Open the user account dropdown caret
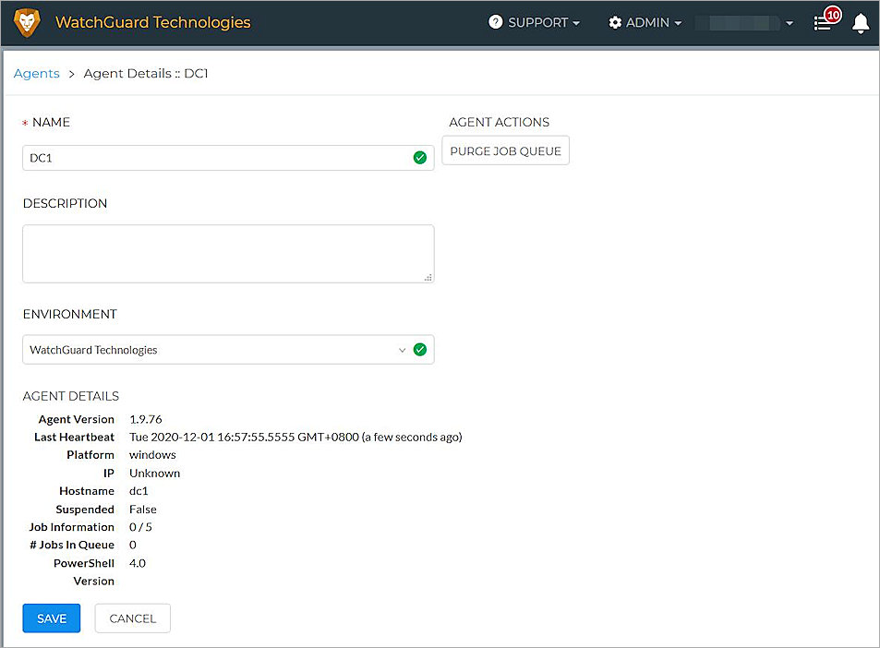Viewport: 880px width, 648px height. (790, 23)
